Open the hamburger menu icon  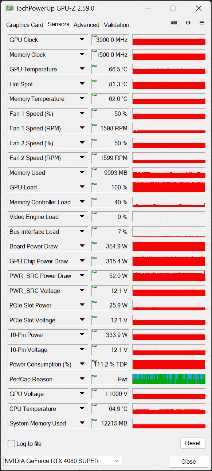click(x=202, y=23)
